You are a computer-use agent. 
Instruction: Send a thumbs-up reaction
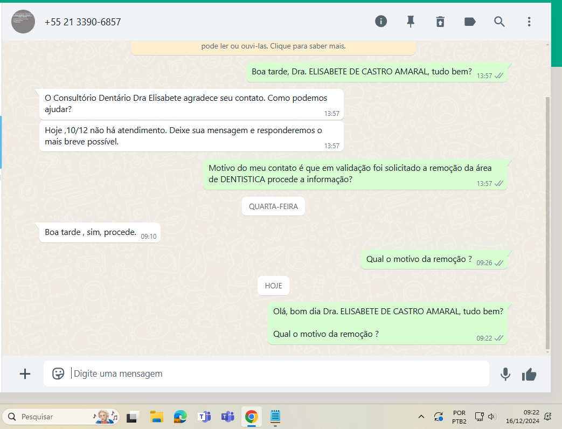click(529, 374)
